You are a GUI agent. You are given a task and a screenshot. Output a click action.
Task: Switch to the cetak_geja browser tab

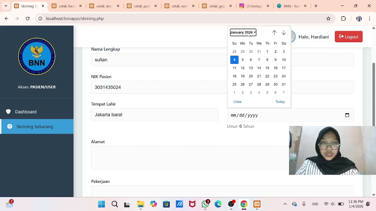217,6
